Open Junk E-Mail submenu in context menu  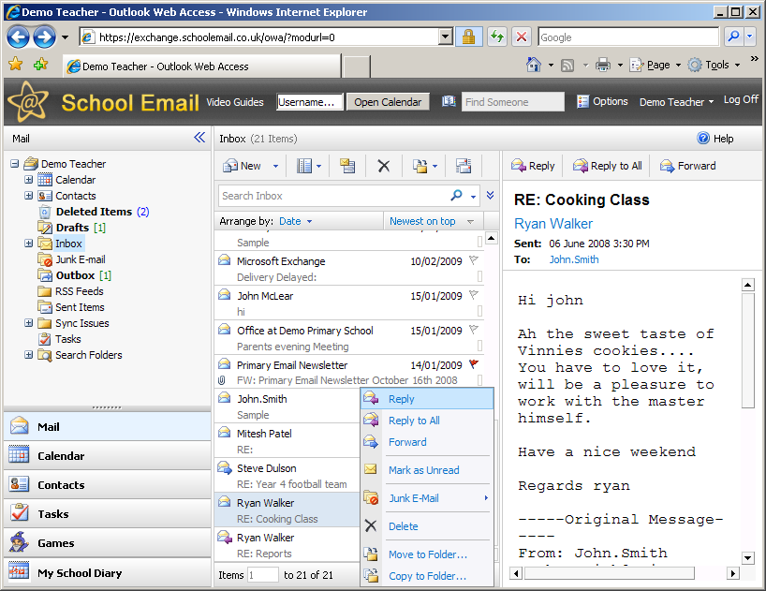[x=427, y=498]
